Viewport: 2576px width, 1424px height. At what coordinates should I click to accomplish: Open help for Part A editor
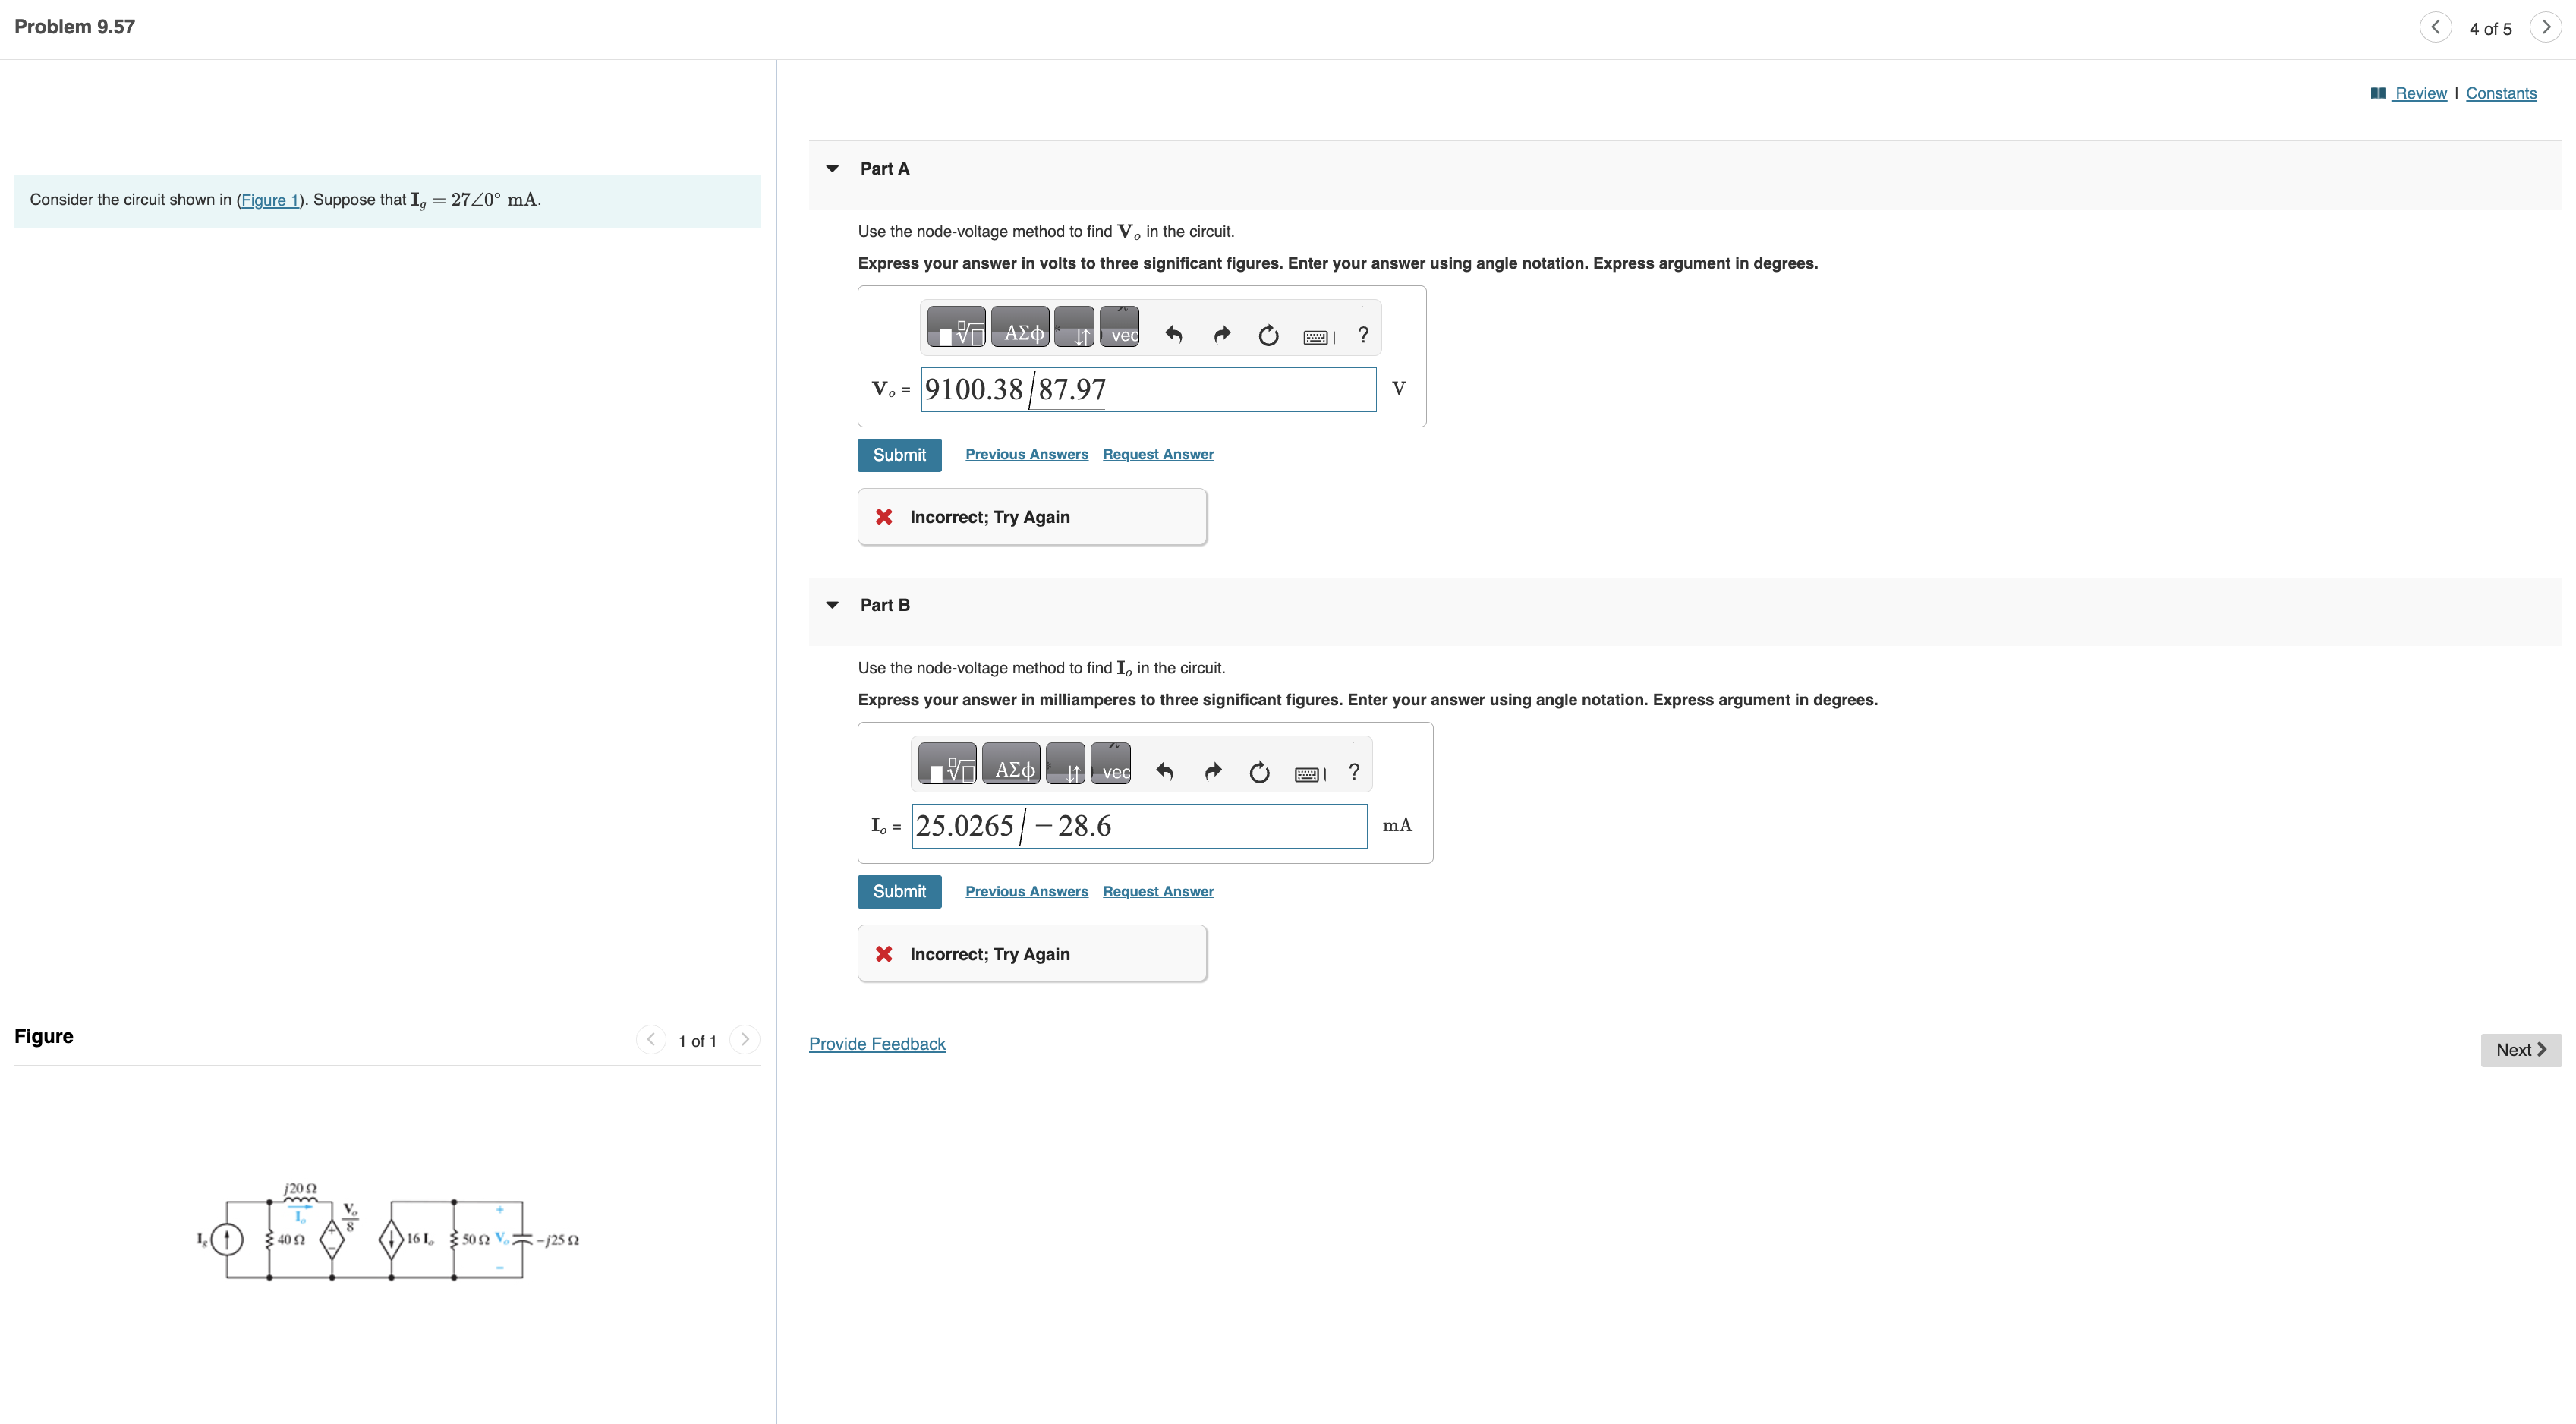coord(1362,335)
